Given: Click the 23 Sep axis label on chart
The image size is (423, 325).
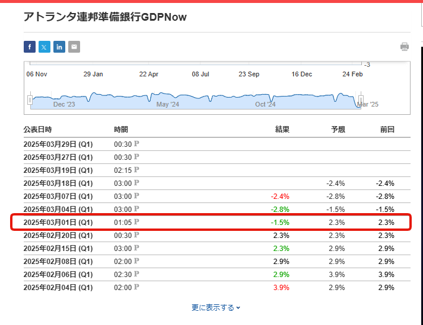Looking at the screenshot, I should [x=249, y=74].
